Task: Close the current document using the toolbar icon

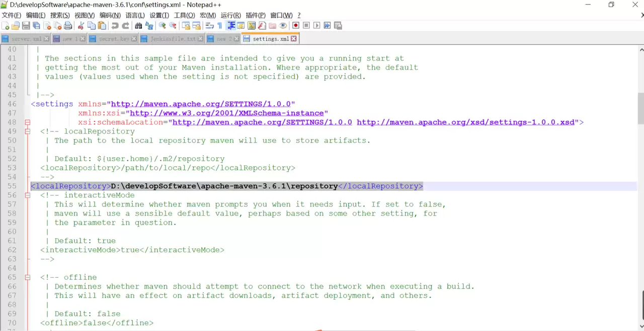Action: point(48,26)
